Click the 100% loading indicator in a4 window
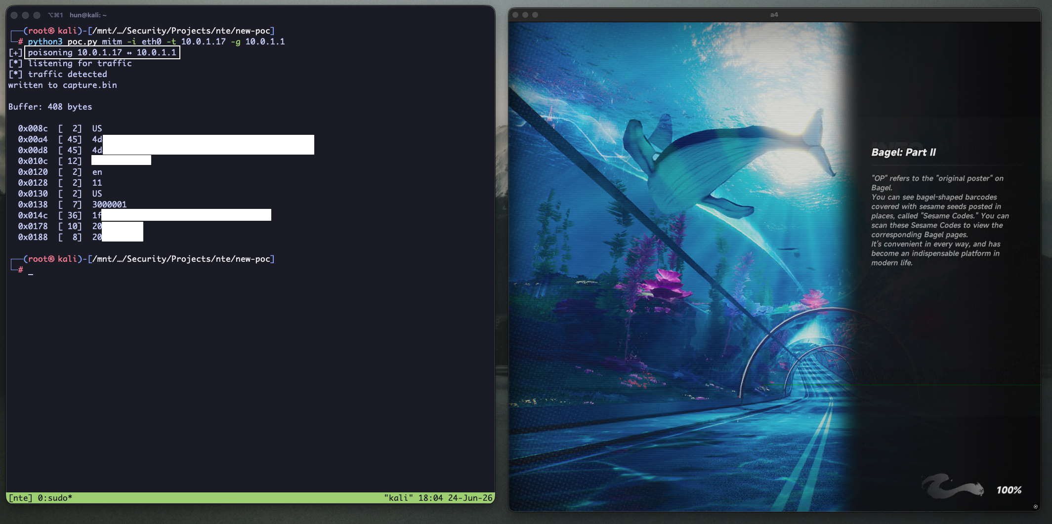 coord(1009,490)
